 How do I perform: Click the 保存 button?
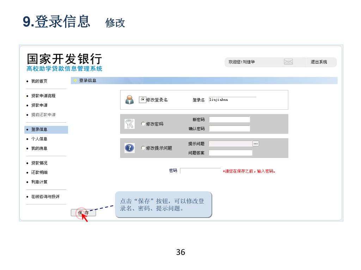[83, 213]
